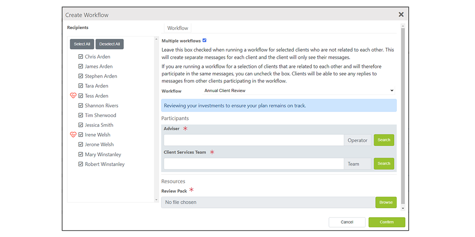The height and width of the screenshot is (237, 475).
Task: Toggle the Tara Arden checkbox
Action: (x=81, y=86)
